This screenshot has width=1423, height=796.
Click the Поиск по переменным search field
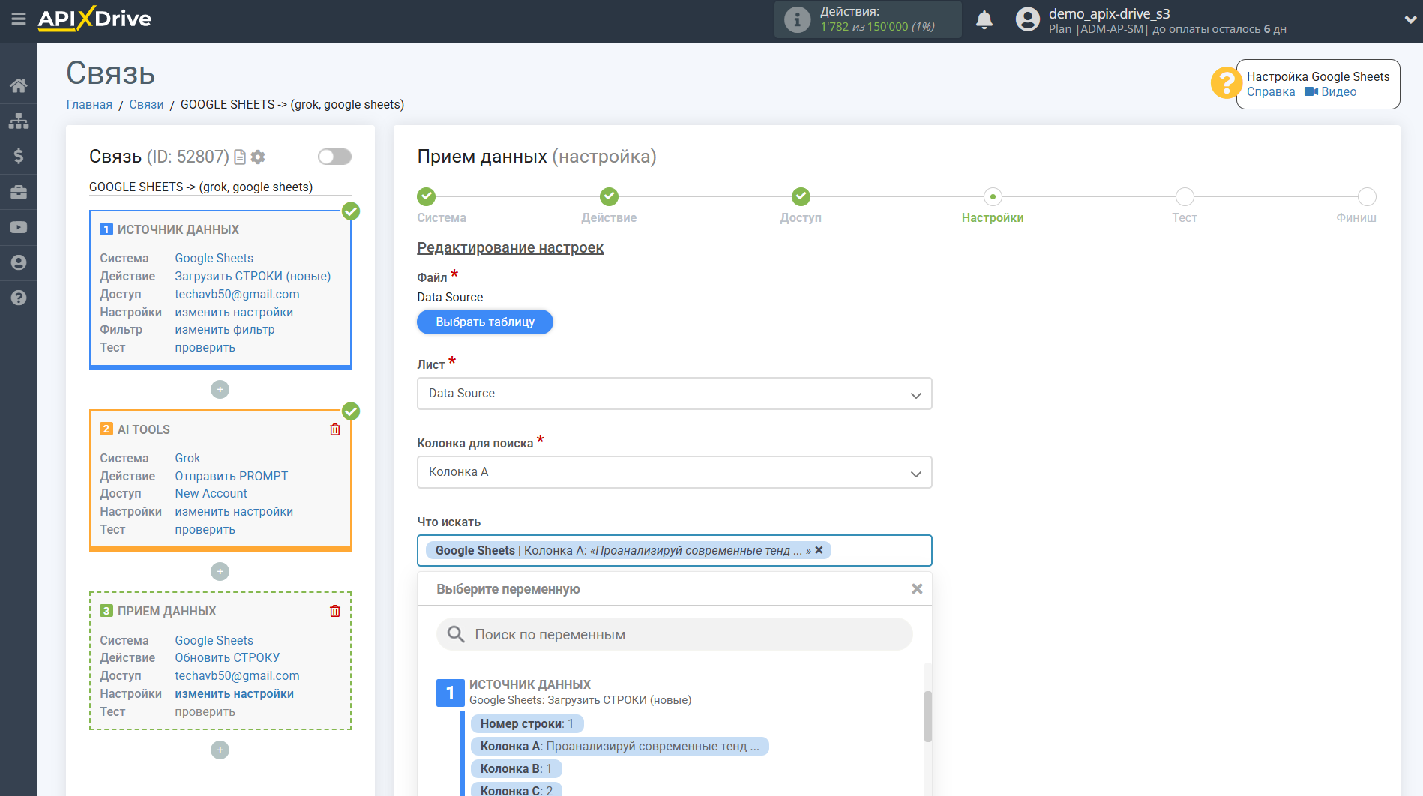tap(675, 634)
